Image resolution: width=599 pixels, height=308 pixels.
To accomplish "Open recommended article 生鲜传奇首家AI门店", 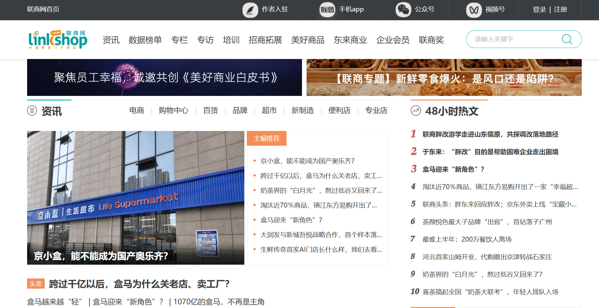I will [321, 249].
